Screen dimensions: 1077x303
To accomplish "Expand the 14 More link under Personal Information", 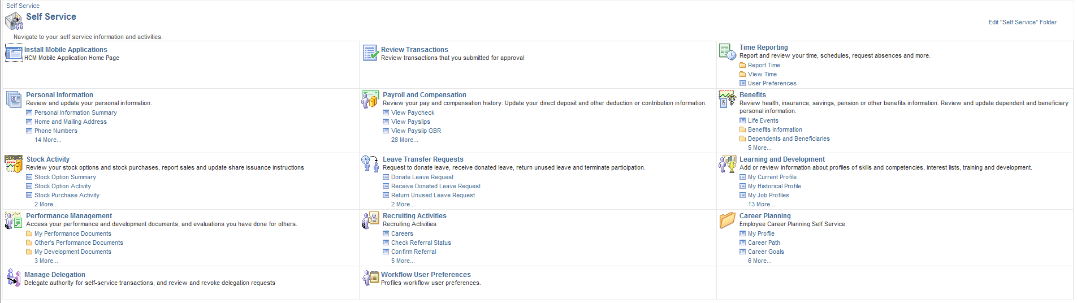I will tap(48, 140).
